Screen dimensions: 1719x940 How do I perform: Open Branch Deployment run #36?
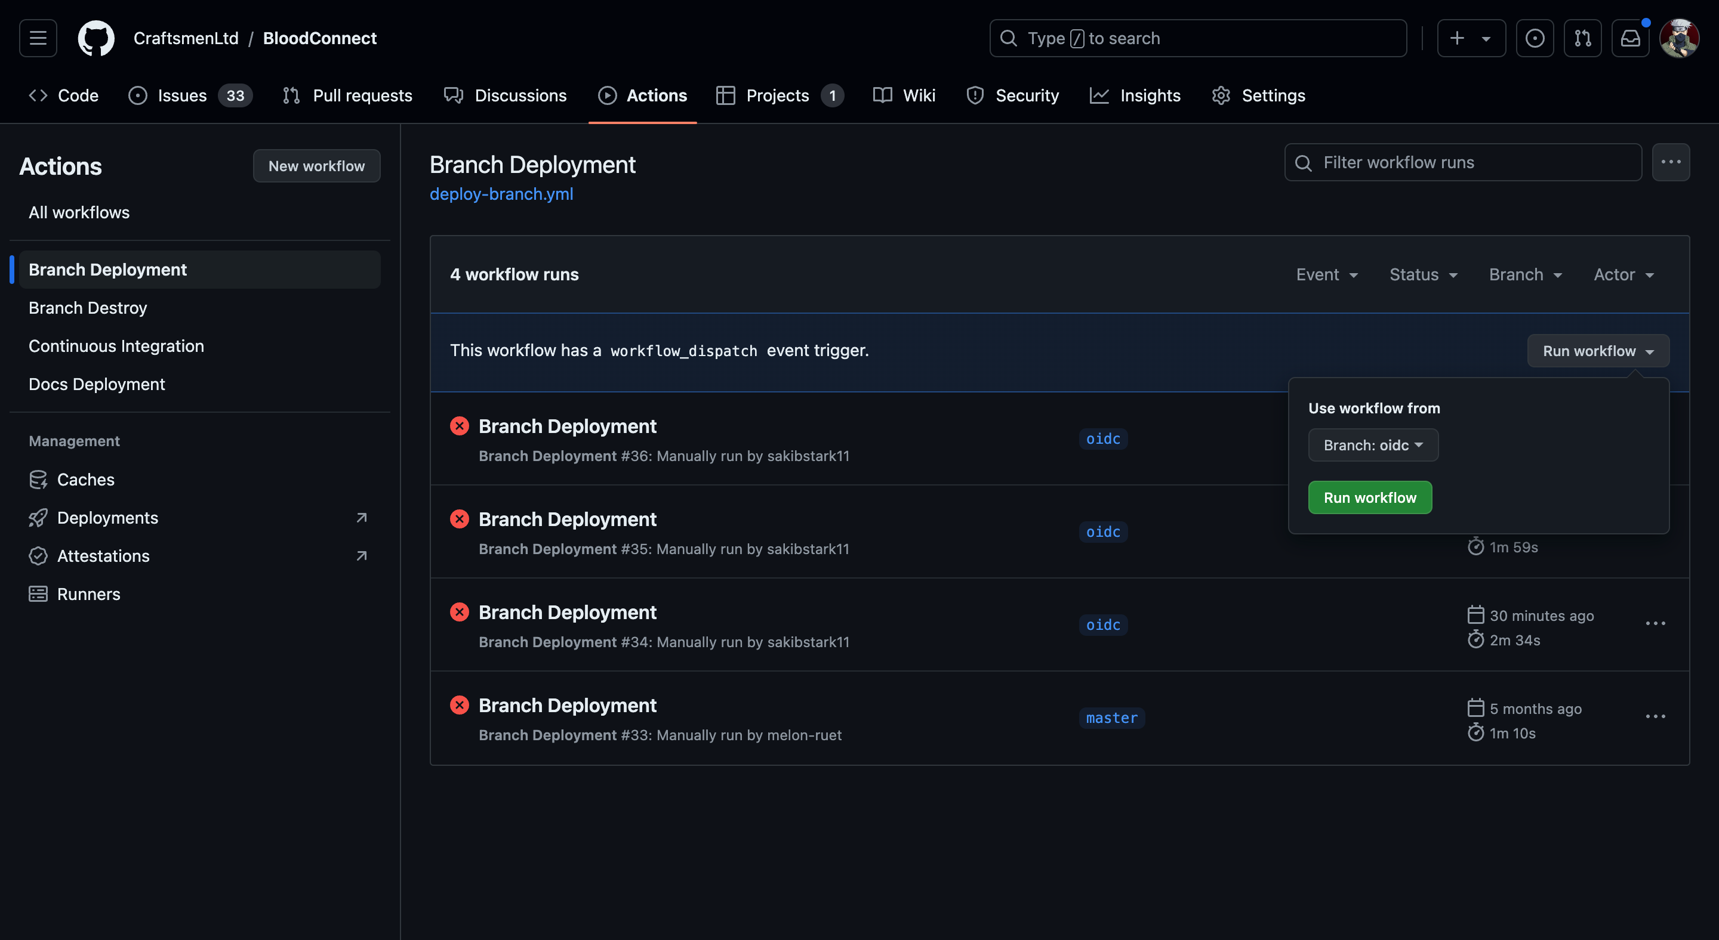567,426
